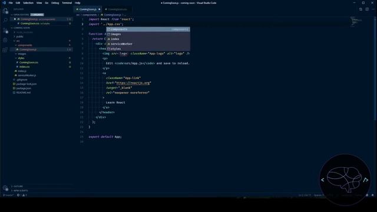Open package-lock.json in explorer
This screenshot has width=377, height=212.
point(27,84)
